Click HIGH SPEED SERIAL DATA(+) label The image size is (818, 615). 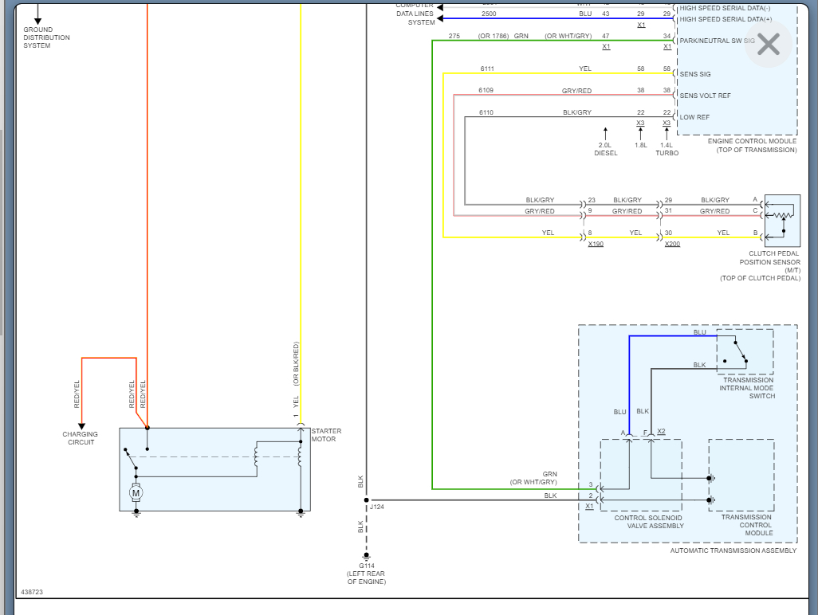(726, 19)
